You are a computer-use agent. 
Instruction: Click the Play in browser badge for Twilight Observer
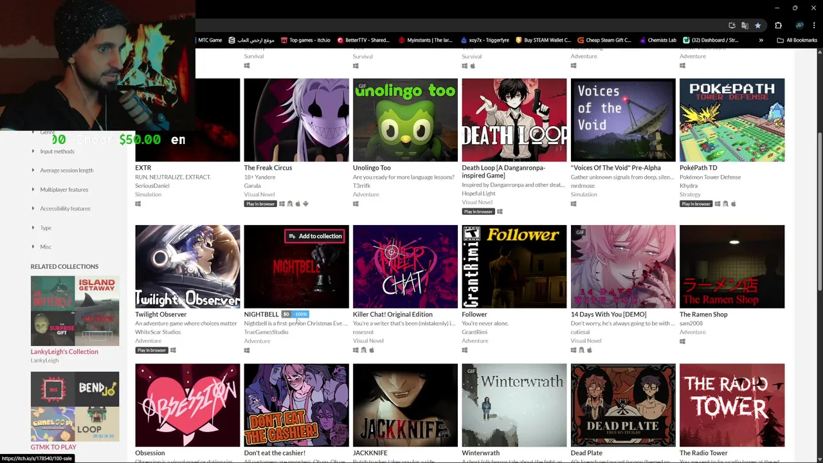[x=151, y=350]
